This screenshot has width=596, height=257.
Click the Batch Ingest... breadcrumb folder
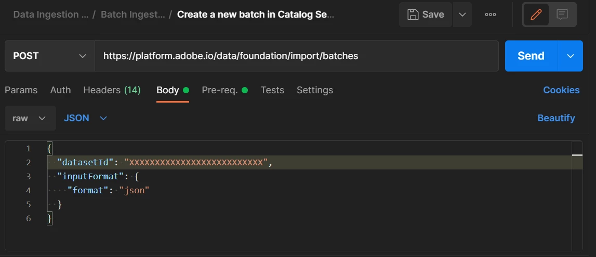click(133, 15)
